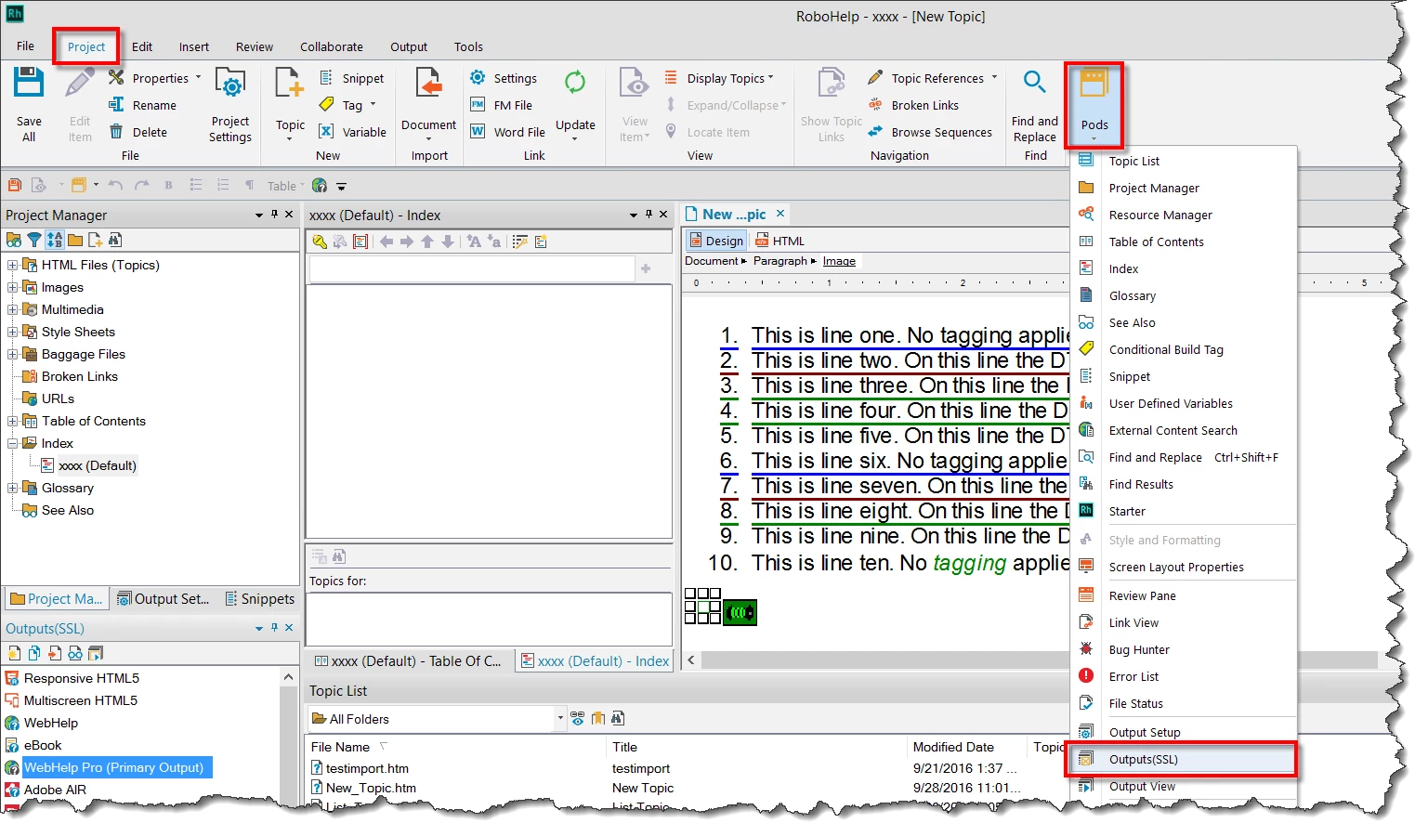Click Image in the breadcrumb path
This screenshot has width=1428, height=836.
(839, 261)
